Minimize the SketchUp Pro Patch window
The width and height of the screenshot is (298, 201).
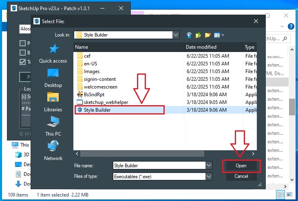point(102,9)
